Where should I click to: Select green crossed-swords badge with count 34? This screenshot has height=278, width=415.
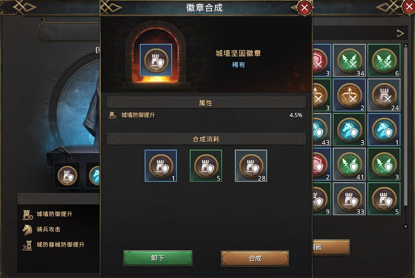point(349,60)
